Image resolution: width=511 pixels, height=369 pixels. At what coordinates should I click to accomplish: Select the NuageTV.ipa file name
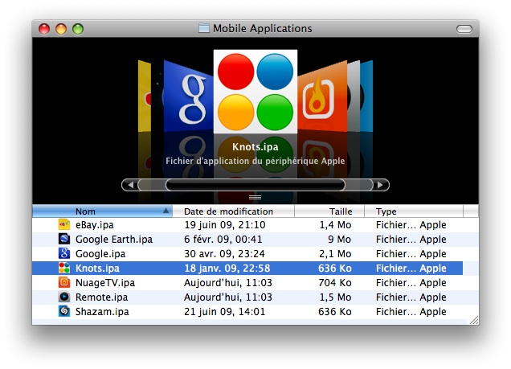(x=105, y=283)
